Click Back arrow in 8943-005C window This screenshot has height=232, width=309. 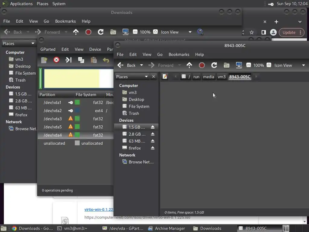[x=120, y=65]
